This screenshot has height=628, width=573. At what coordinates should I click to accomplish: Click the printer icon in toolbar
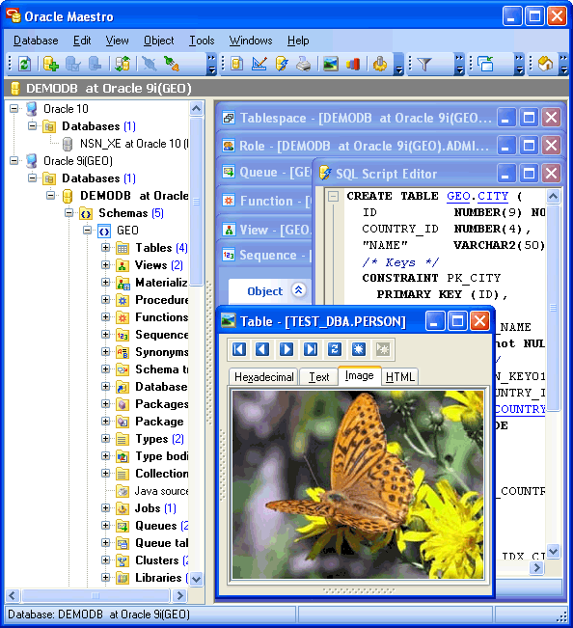click(304, 64)
